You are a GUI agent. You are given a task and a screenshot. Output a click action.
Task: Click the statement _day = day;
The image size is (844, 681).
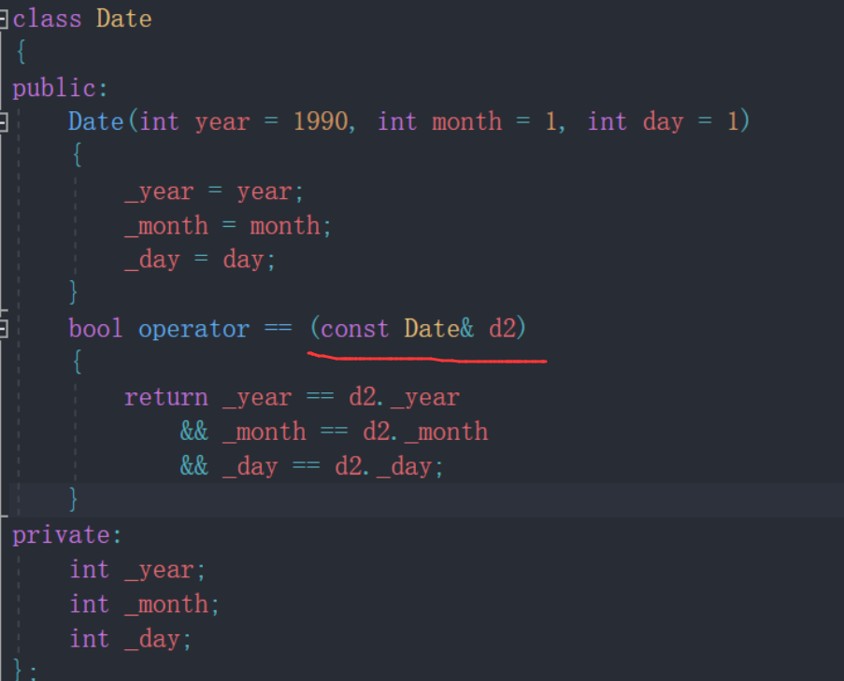pyautogui.click(x=200, y=260)
